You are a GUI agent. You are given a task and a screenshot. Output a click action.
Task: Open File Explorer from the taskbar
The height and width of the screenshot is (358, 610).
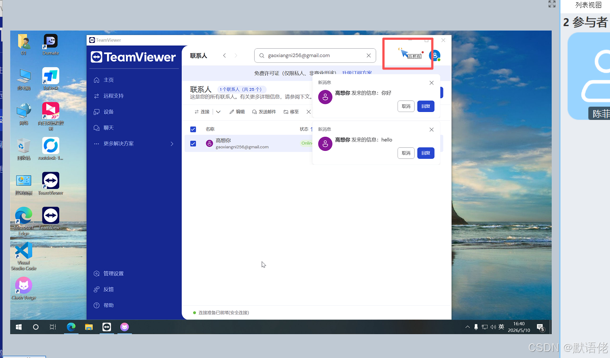89,327
